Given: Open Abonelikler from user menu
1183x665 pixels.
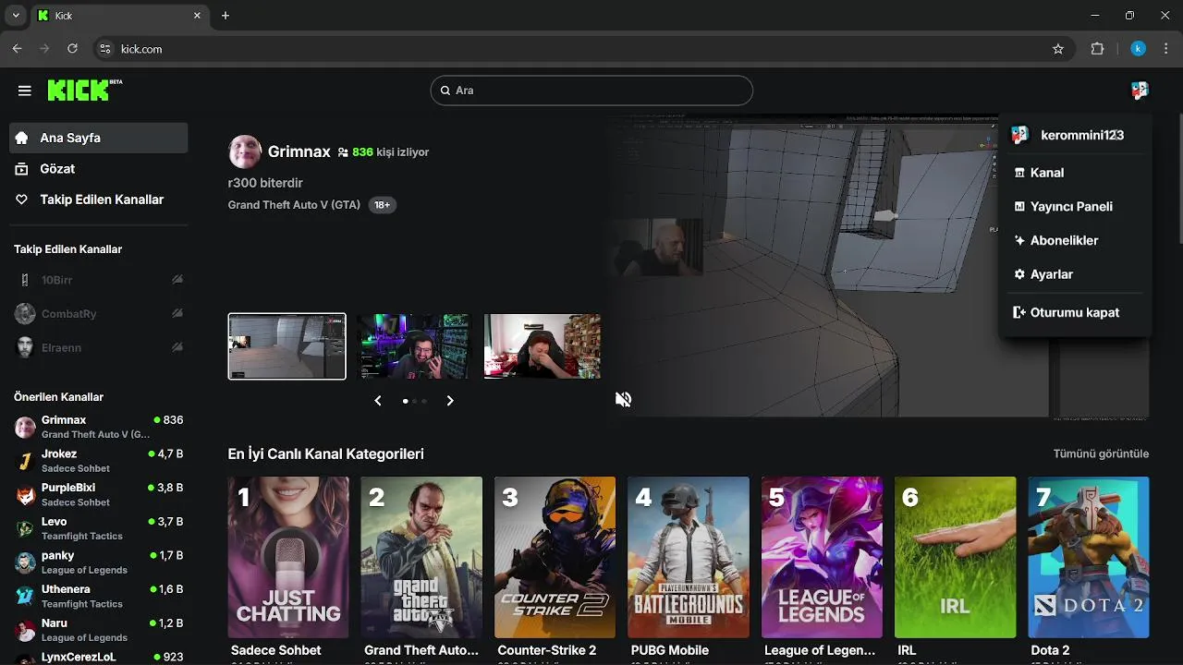Looking at the screenshot, I should pyautogui.click(x=1074, y=240).
